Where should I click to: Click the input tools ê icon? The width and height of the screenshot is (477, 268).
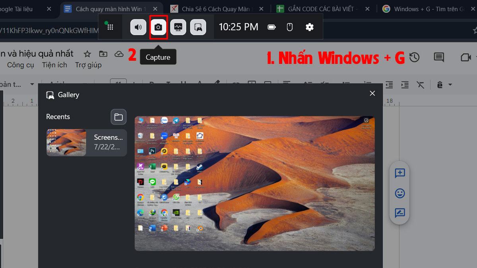(x=440, y=85)
